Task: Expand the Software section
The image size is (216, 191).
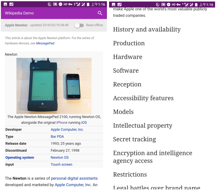Action: point(126,70)
